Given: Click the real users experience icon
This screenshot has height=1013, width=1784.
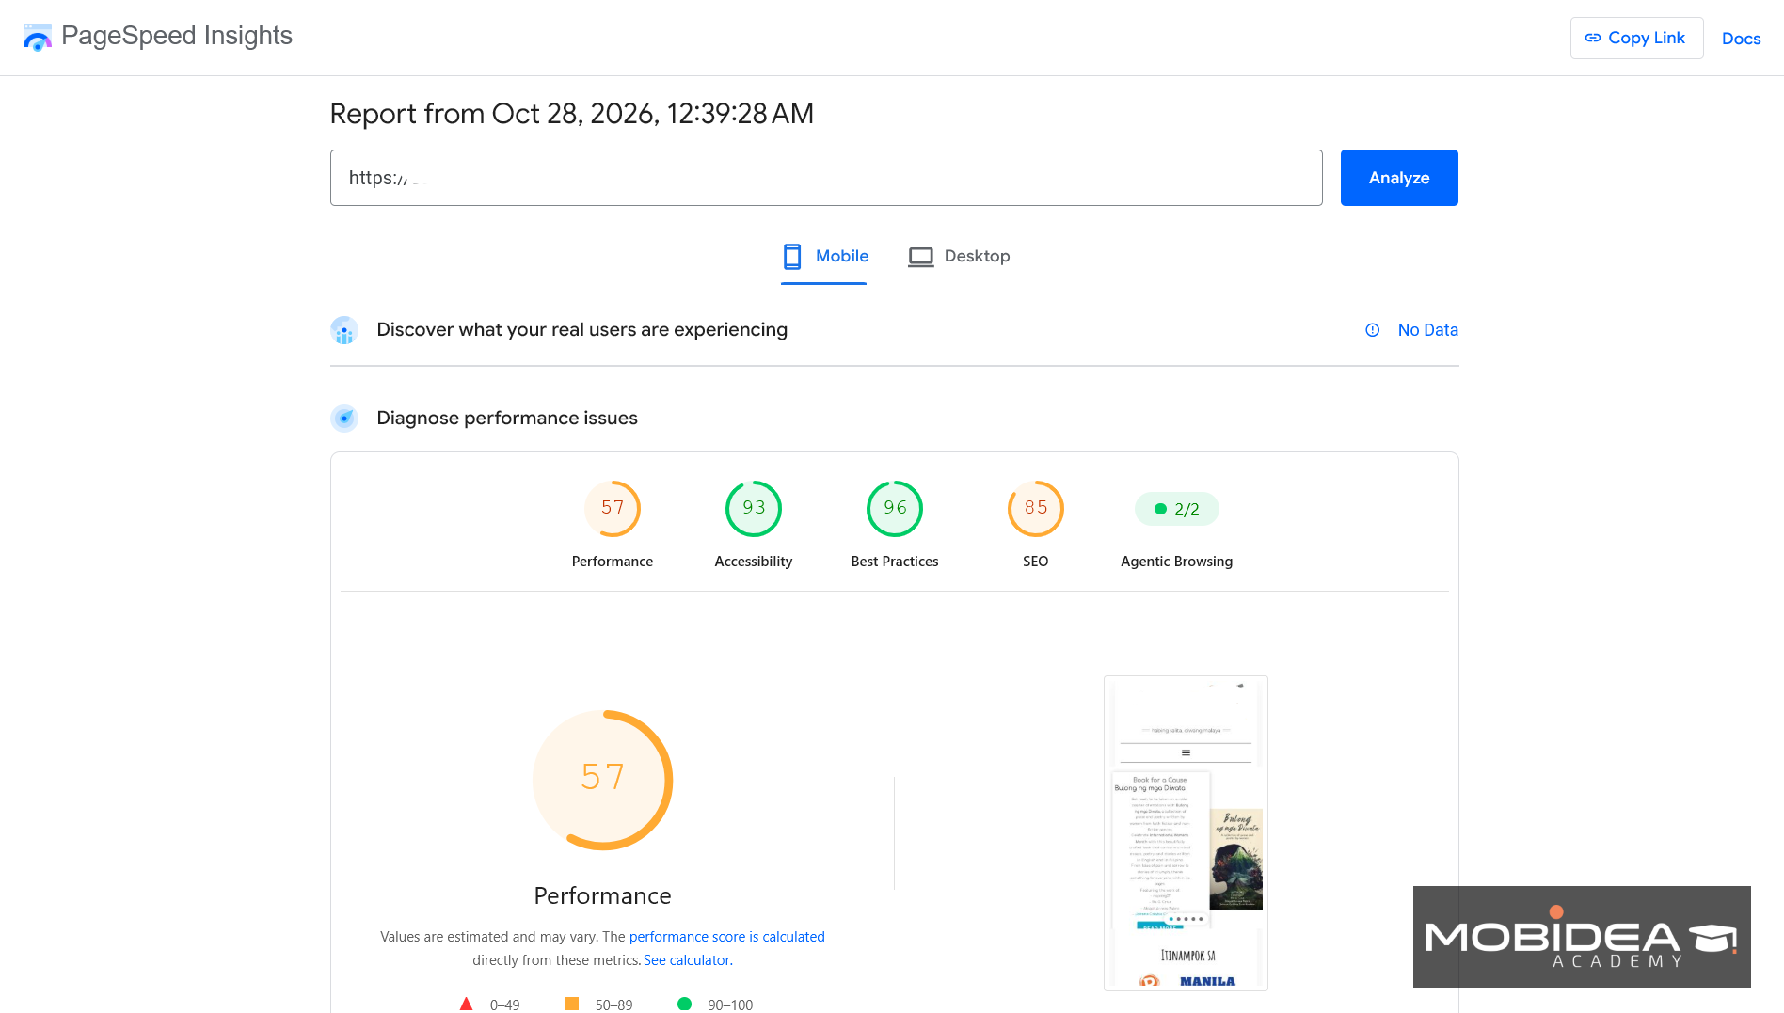Looking at the screenshot, I should pyautogui.click(x=344, y=330).
